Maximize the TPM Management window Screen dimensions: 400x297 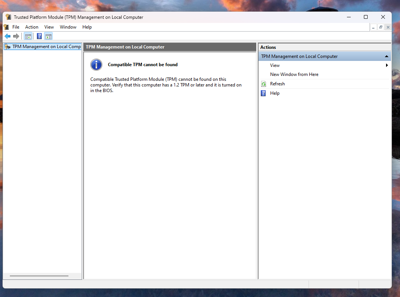point(365,17)
